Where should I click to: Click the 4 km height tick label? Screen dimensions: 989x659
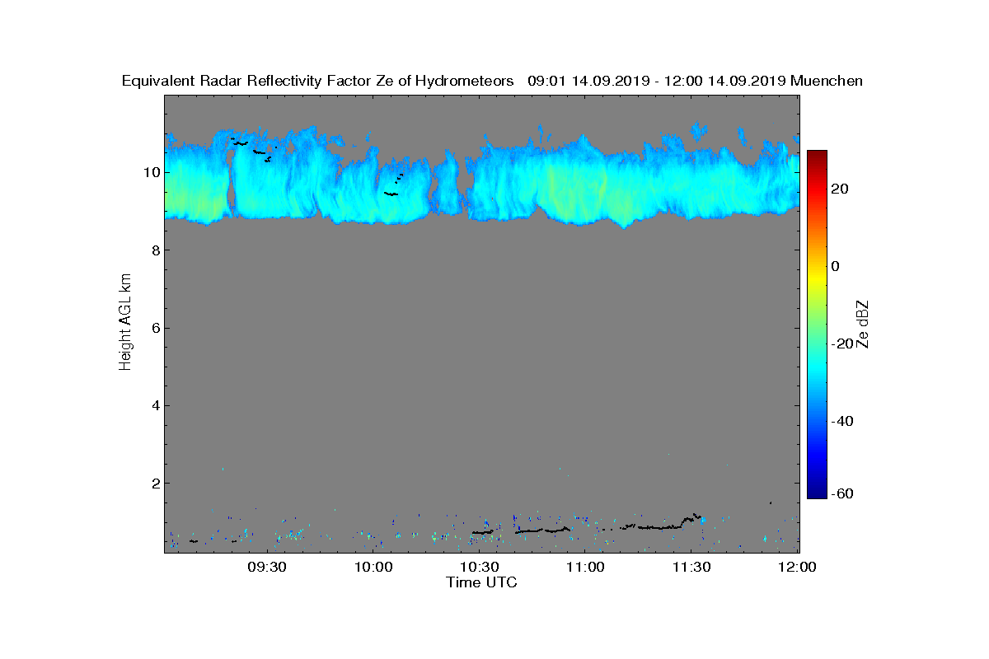pos(155,405)
